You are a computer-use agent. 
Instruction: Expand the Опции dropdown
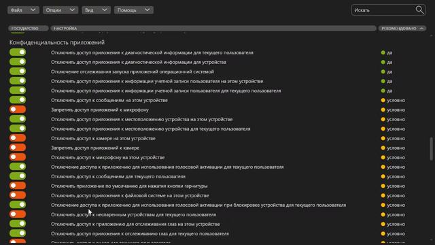(60, 10)
